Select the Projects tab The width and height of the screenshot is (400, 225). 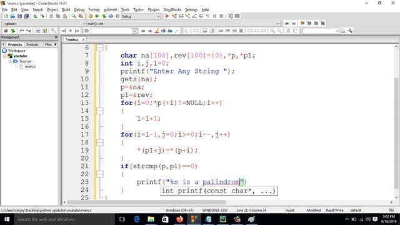point(15,44)
